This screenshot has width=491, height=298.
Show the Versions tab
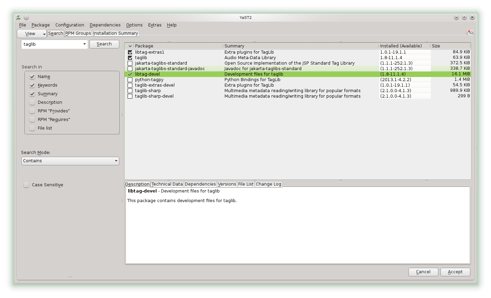227,184
